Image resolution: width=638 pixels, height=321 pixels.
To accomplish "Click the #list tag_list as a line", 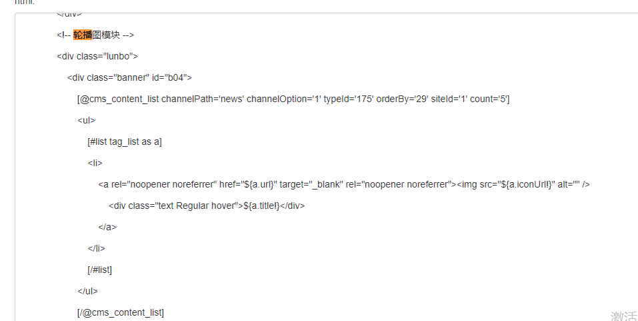I will point(125,141).
